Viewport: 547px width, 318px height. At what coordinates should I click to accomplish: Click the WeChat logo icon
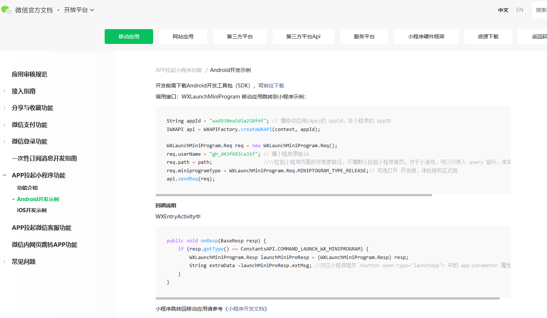pos(6,10)
